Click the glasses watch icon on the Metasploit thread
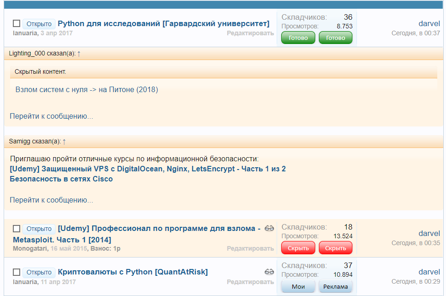446x296 pixels. (269, 228)
